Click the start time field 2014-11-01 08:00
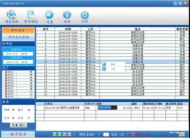The image size is (190, 138). click(18, 54)
